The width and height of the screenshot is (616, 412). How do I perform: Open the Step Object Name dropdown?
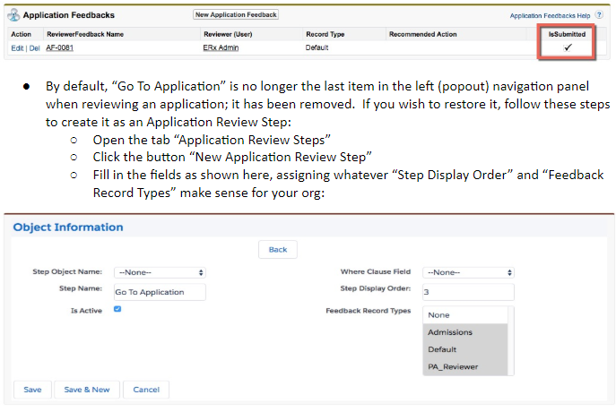tap(160, 272)
